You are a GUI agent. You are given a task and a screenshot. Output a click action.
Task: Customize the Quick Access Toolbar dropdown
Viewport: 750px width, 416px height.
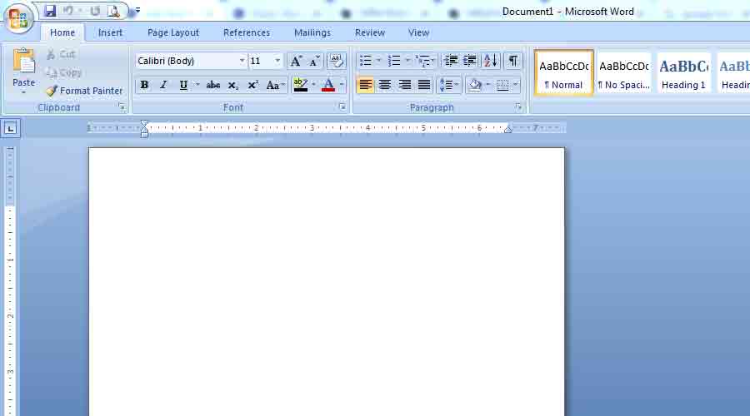pyautogui.click(x=137, y=10)
